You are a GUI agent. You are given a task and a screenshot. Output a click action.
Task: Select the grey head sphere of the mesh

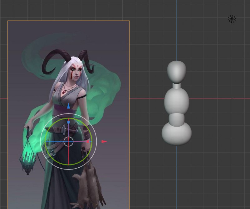177,72
